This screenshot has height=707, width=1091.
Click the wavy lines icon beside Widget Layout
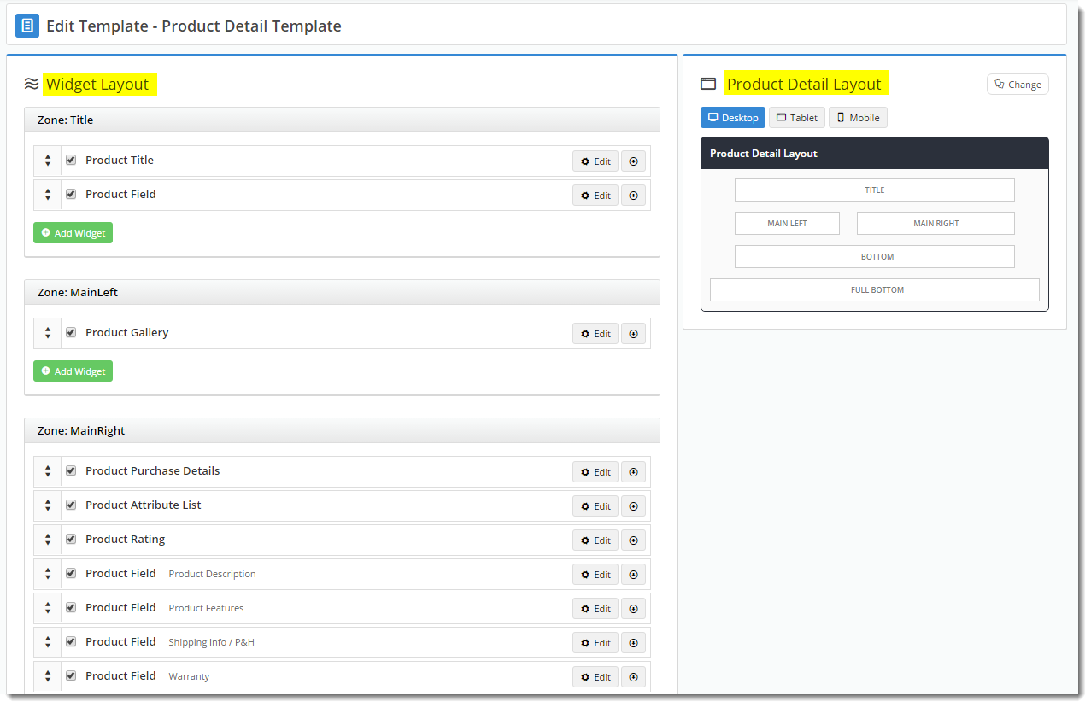click(x=32, y=84)
